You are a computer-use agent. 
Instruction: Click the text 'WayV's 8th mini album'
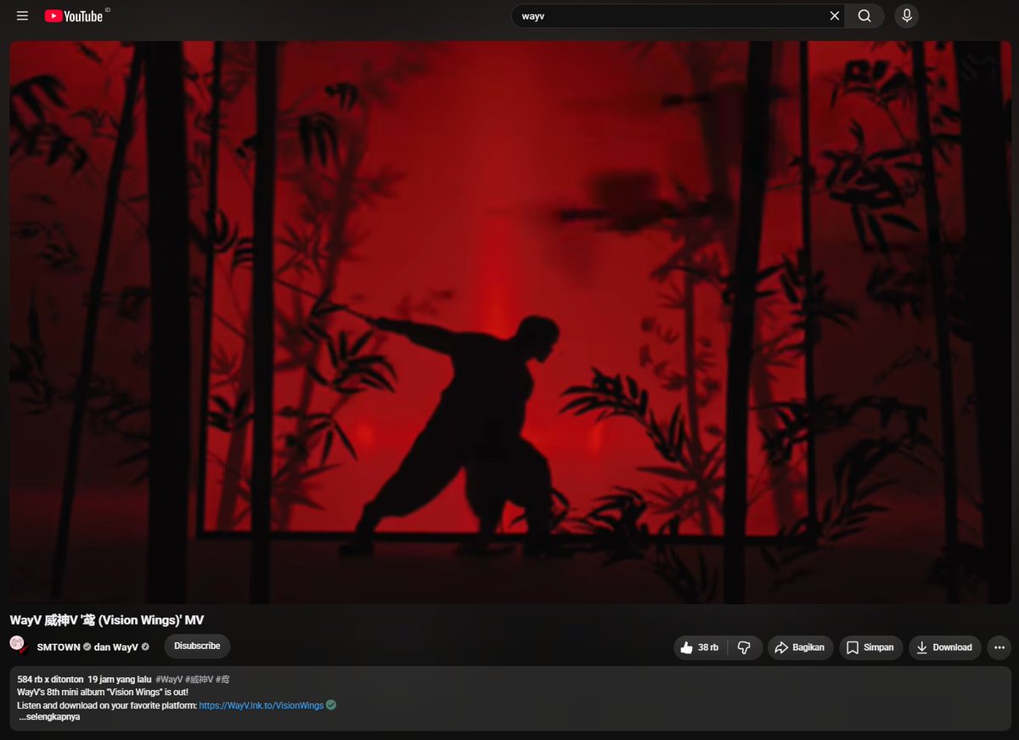tap(61, 692)
